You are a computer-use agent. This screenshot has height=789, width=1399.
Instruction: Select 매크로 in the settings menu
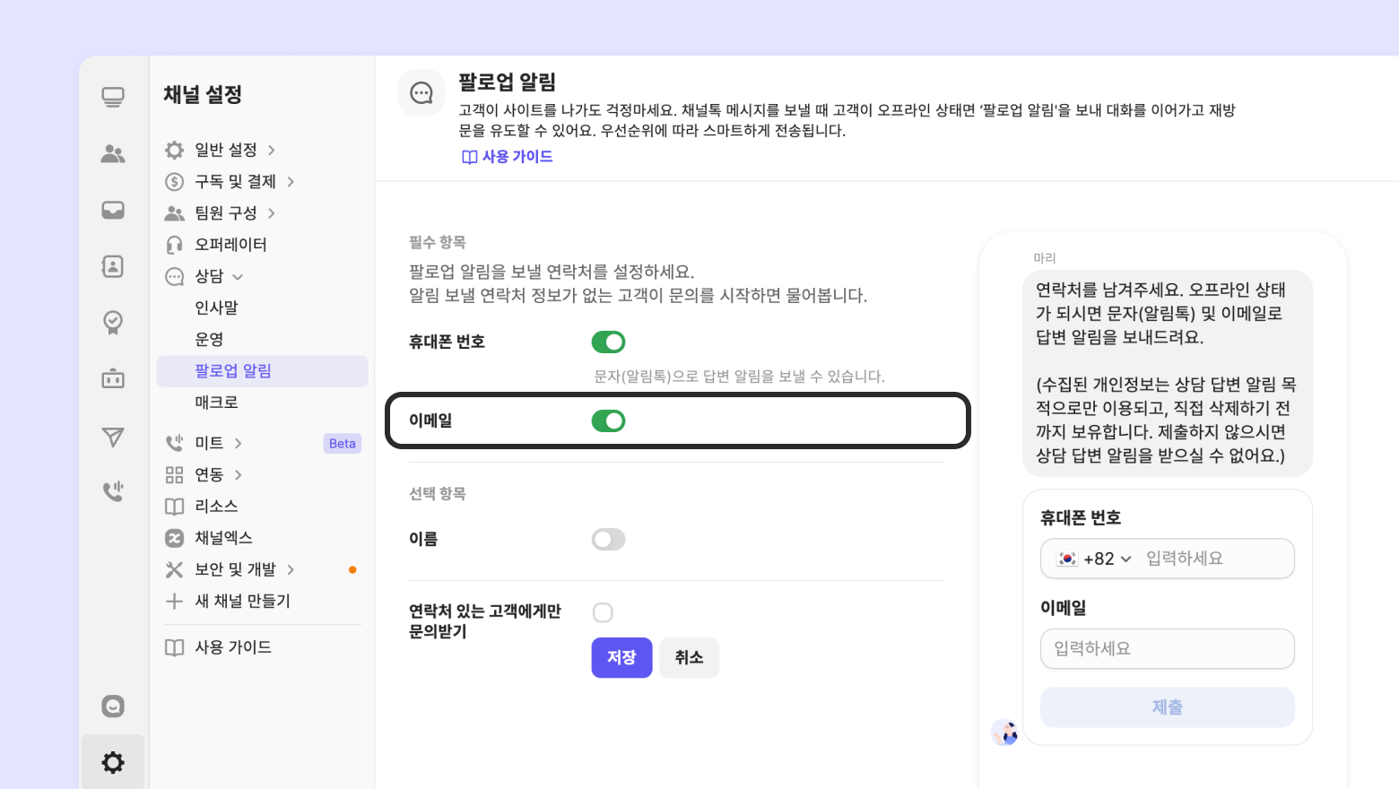217,403
